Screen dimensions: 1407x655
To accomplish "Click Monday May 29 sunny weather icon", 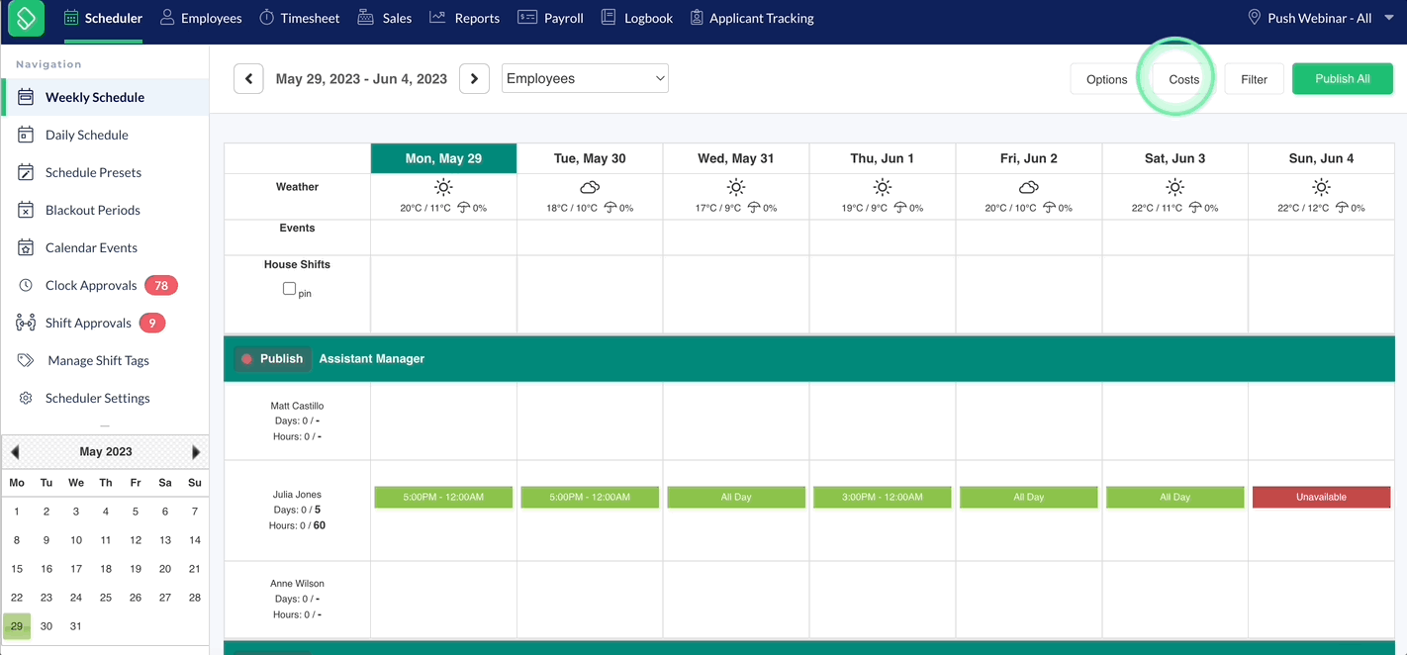I will click(x=443, y=187).
